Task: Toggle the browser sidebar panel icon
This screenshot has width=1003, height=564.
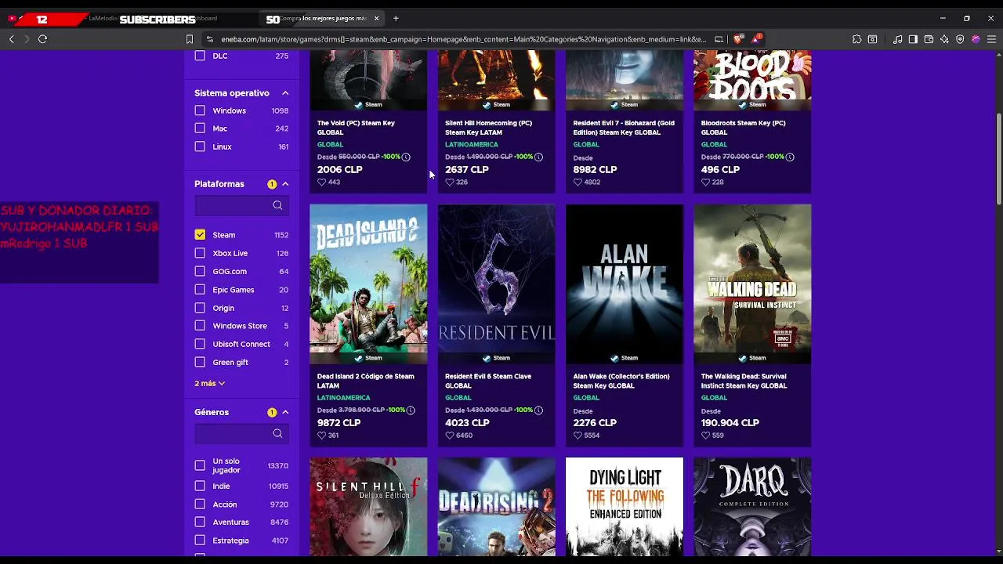Action: click(913, 39)
